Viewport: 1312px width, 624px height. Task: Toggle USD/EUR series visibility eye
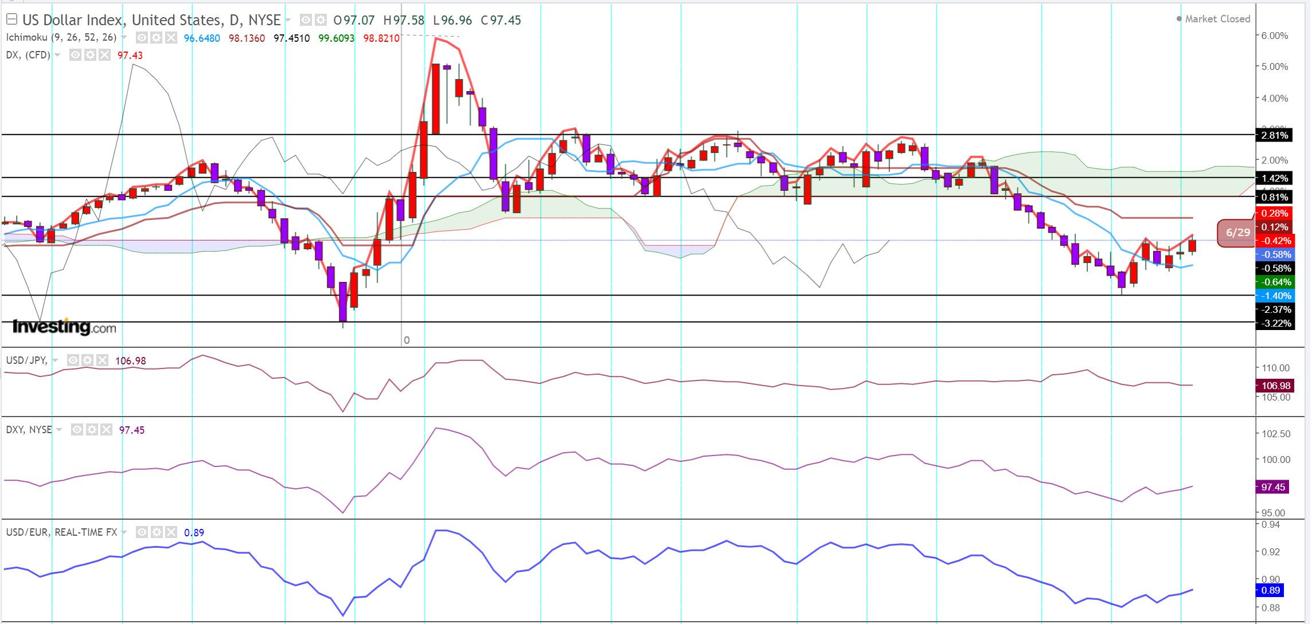pos(142,532)
